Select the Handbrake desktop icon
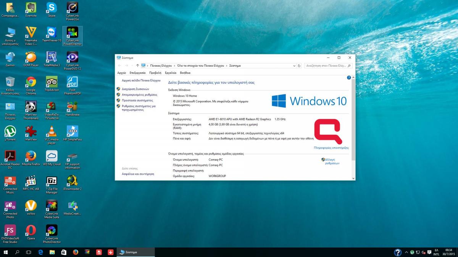The height and width of the screenshot is (257, 458). tap(73, 109)
